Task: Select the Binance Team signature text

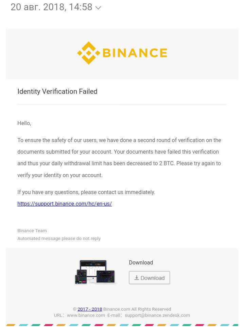Action: click(32, 231)
